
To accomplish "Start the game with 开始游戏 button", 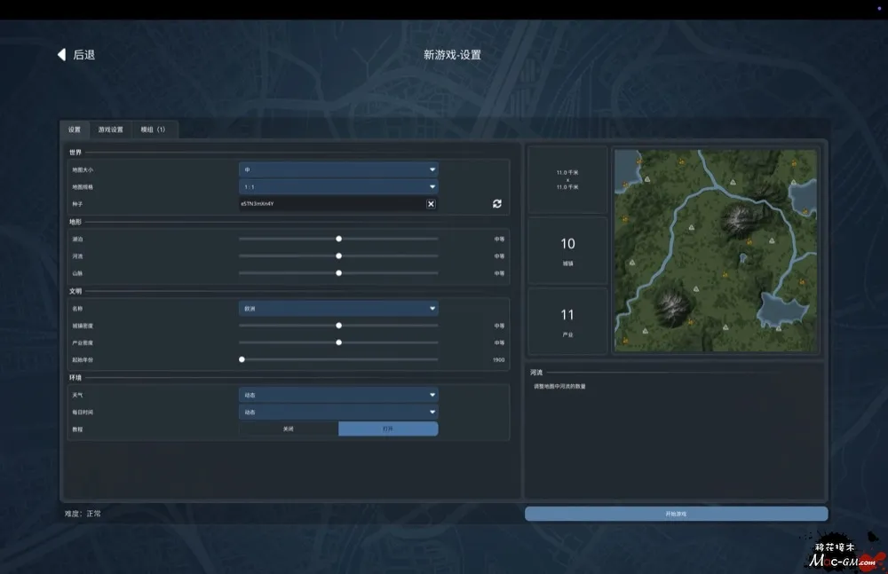I will tap(676, 514).
